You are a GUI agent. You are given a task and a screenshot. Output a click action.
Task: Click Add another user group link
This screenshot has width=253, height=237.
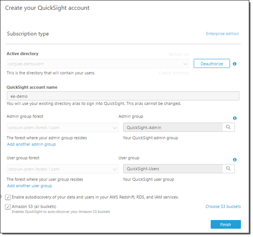coord(29,186)
